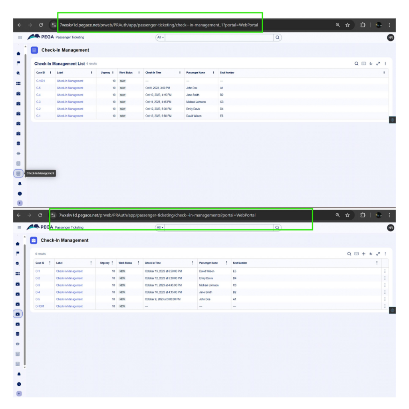Open case C-1001 in the top window table
Viewport: 409px width, 409px height.
[40, 81]
